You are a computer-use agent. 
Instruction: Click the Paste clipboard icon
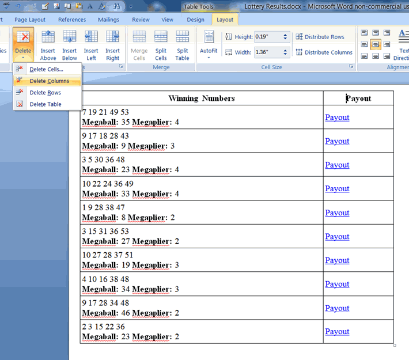79,6
